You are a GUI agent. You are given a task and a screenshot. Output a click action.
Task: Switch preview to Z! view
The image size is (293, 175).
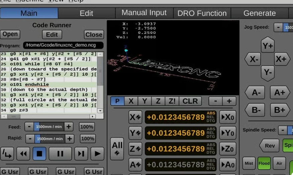click(x=172, y=101)
